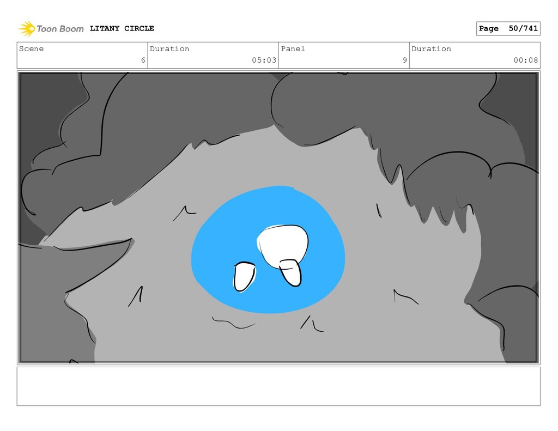Screen dimensions: 558x431
Task: Click the panel number 9
Action: coord(405,60)
